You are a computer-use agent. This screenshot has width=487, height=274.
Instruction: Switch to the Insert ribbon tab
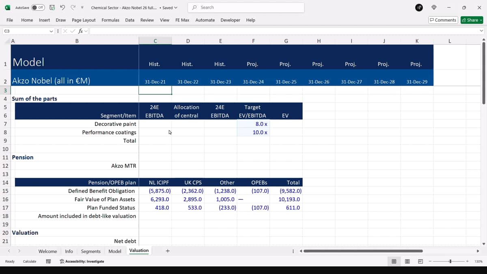point(44,20)
